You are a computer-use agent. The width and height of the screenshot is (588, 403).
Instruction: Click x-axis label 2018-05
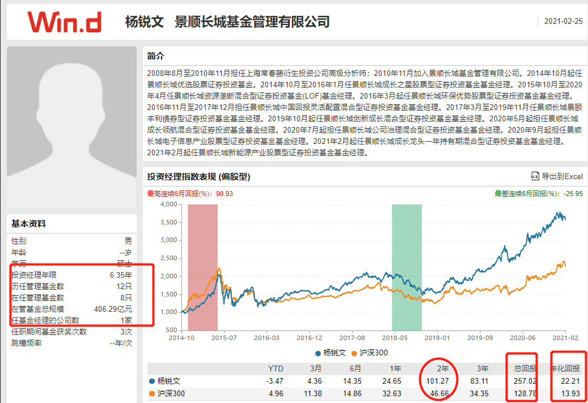point(395,338)
